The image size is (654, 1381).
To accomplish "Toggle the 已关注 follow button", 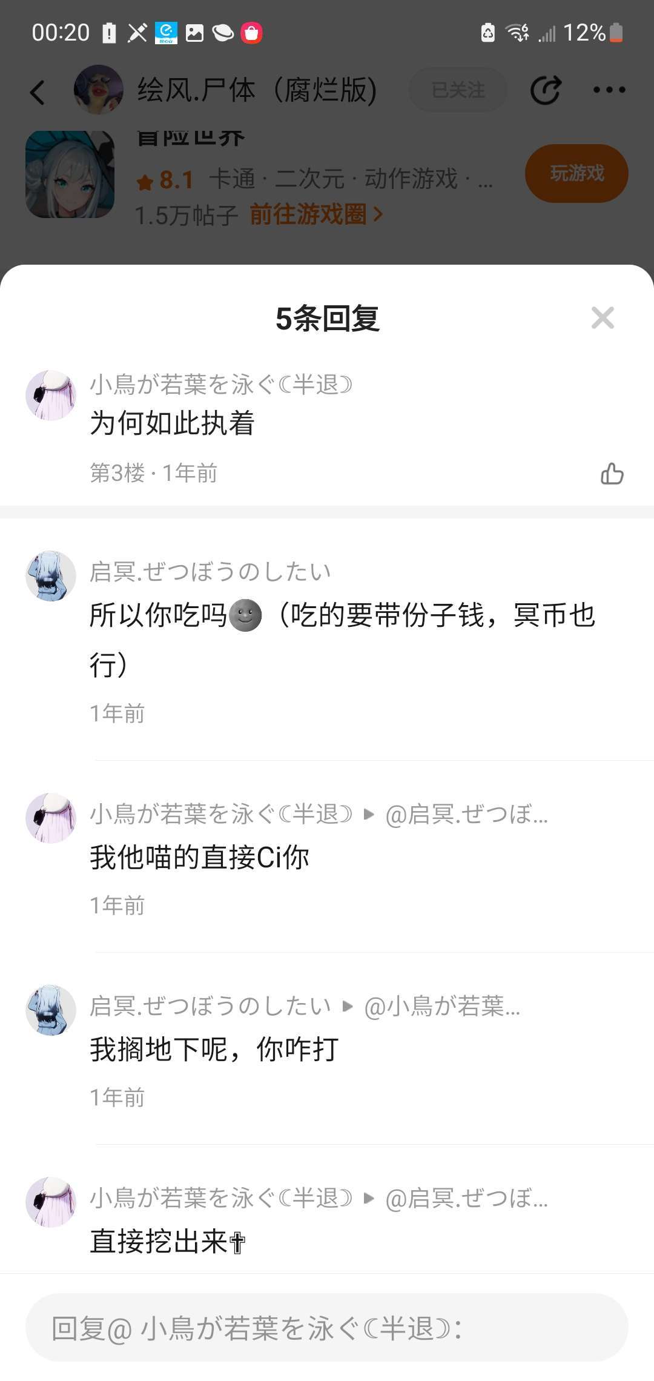I will point(458,90).
